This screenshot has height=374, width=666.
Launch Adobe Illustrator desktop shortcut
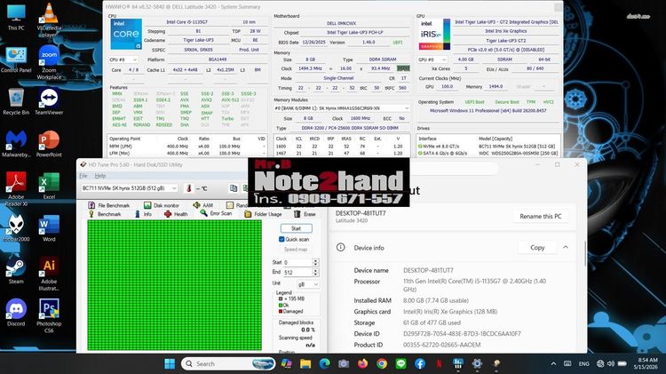(x=49, y=274)
